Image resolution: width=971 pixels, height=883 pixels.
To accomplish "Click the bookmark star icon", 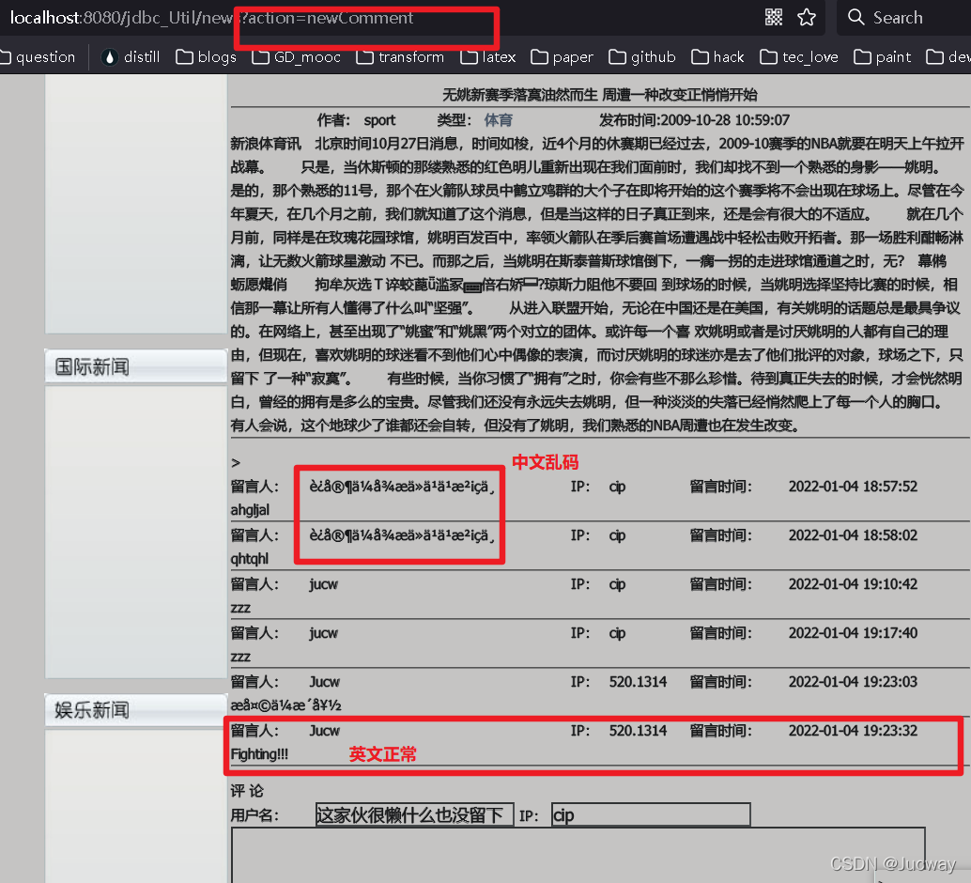I will tap(806, 17).
